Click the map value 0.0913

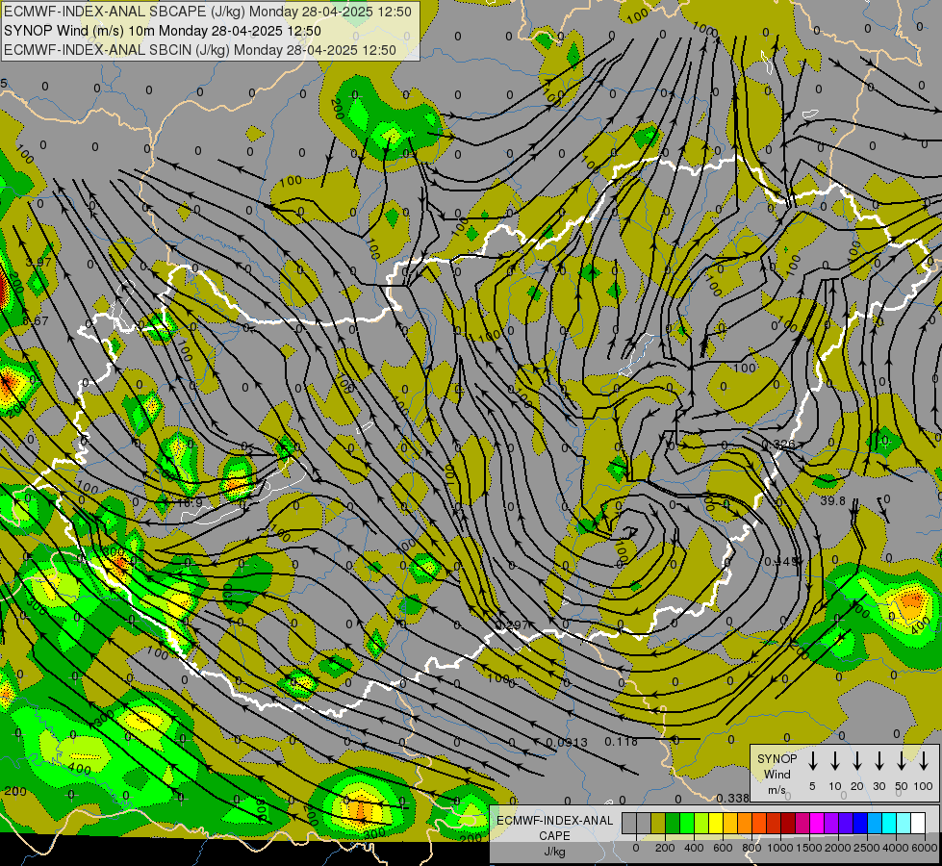tap(567, 743)
